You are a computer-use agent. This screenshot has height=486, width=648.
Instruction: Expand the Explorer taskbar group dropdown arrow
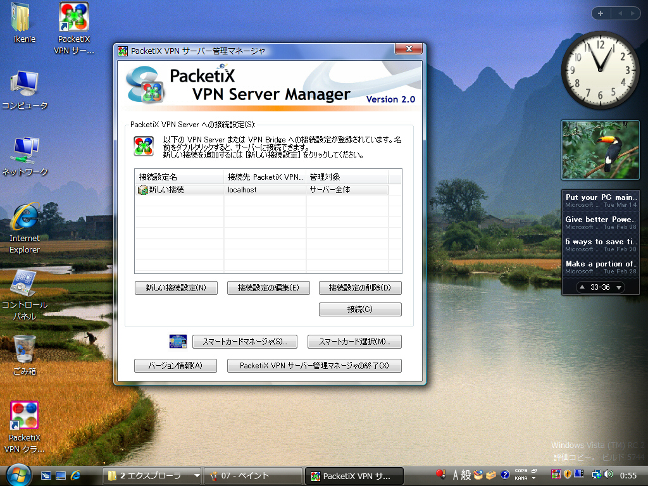coord(197,475)
